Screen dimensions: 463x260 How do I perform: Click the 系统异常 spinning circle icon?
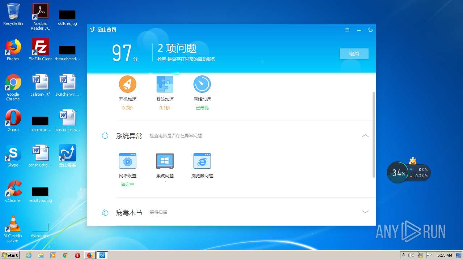point(105,136)
